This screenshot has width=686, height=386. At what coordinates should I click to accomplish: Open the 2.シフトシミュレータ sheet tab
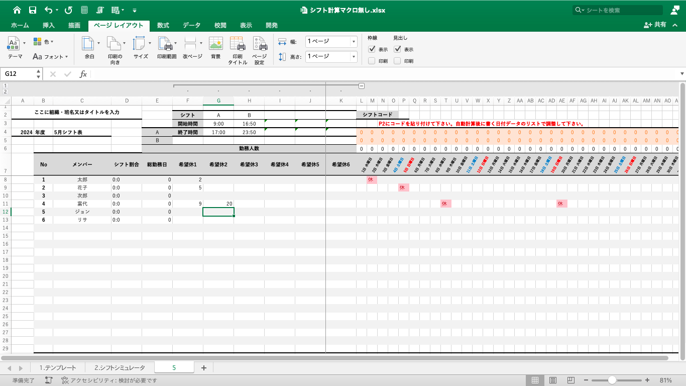[x=120, y=368]
